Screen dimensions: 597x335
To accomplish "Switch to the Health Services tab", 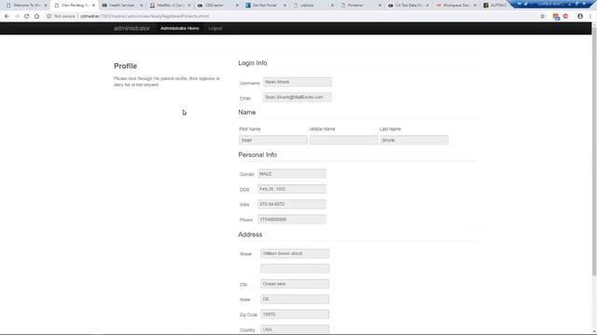I will 122,6.
